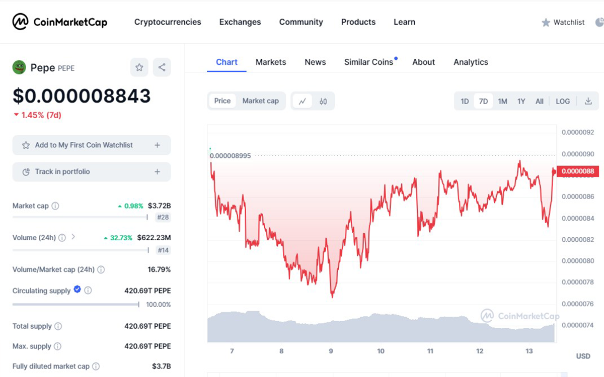This screenshot has height=377, width=604.
Task: Click pie icon in Track in portfolio
Action: (26, 172)
